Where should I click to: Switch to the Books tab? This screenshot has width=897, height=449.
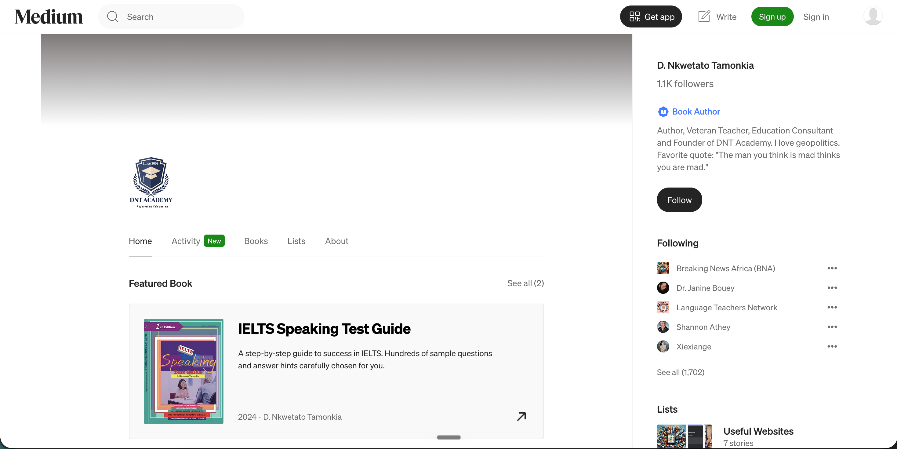pos(256,241)
